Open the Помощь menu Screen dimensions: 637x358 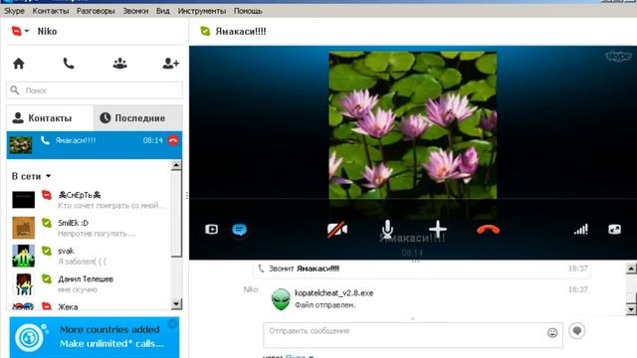point(248,11)
